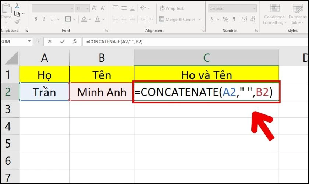Image resolution: width=309 pixels, height=184 pixels.
Task: Click Percent Style icon
Action: tap(225, 19)
